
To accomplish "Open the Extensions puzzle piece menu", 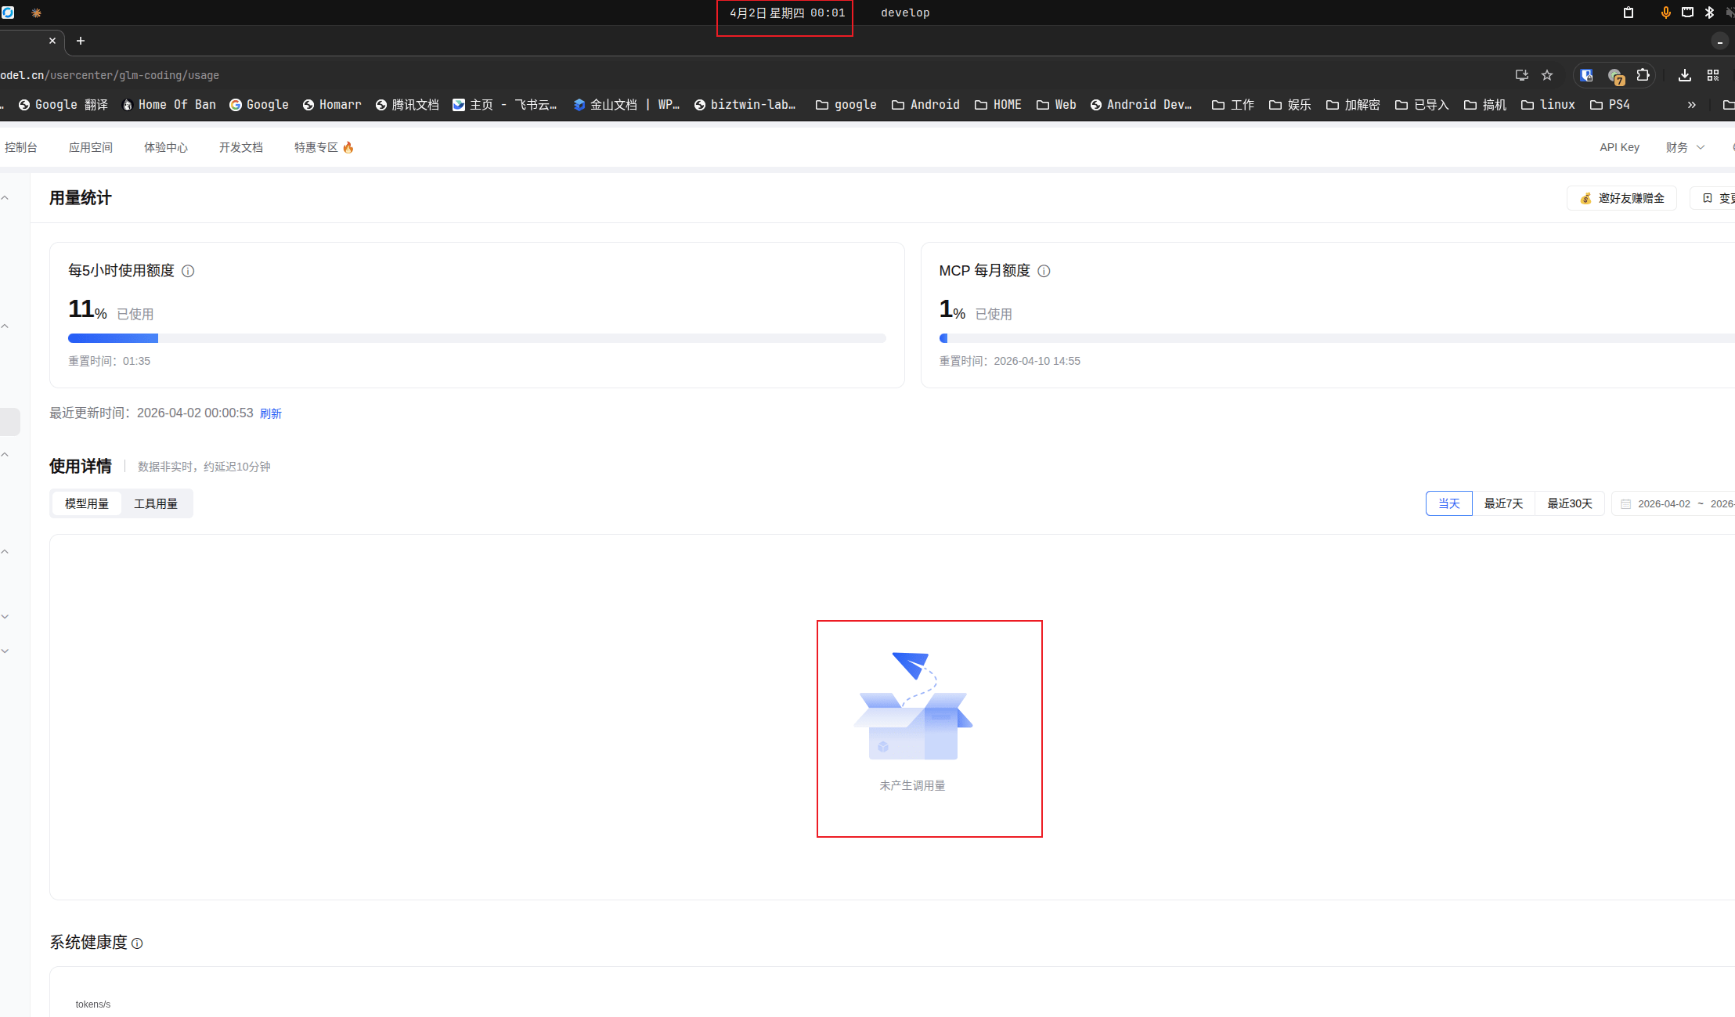I will coord(1643,75).
